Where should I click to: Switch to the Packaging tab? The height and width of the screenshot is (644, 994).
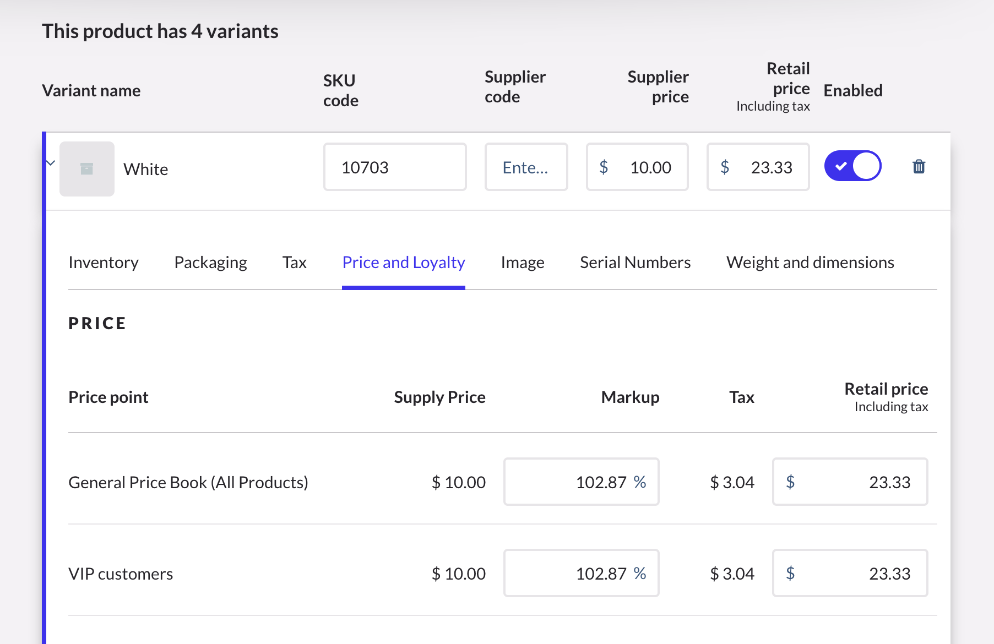coord(210,263)
